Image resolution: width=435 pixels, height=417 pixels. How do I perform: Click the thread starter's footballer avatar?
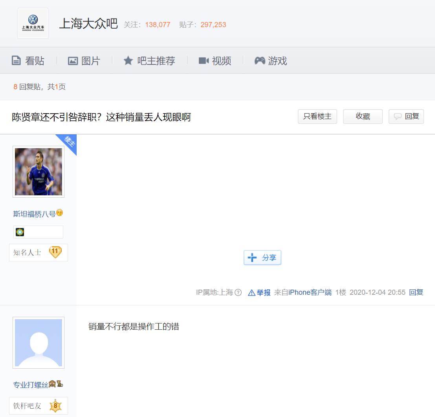click(38, 171)
